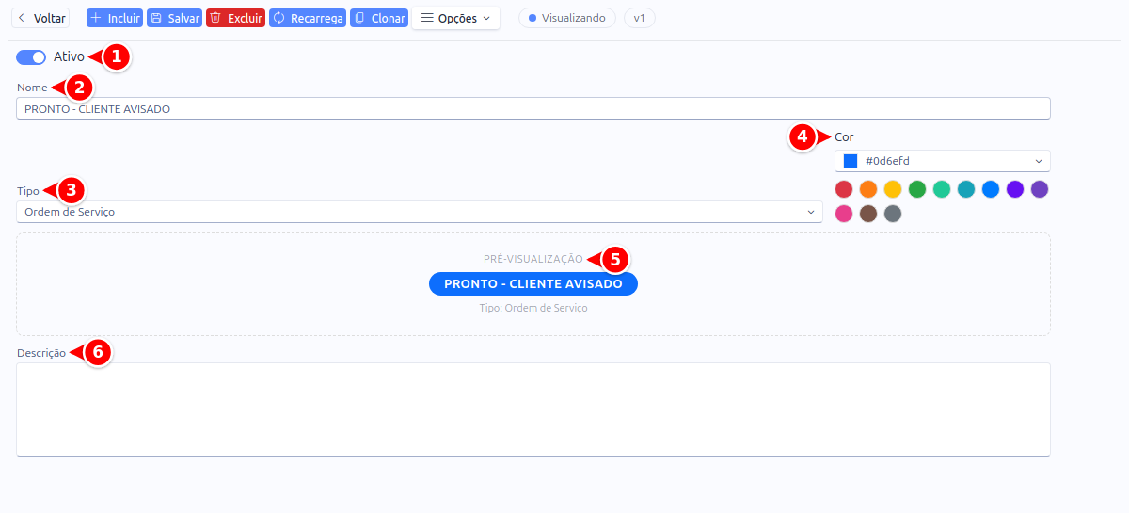Pick the purple color swatch

point(1040,189)
